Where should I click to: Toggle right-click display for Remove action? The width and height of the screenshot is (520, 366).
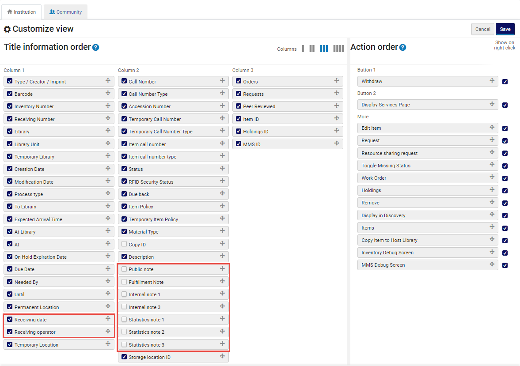[x=505, y=203]
